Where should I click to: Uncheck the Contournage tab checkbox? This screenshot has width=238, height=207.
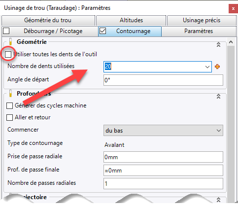103,31
